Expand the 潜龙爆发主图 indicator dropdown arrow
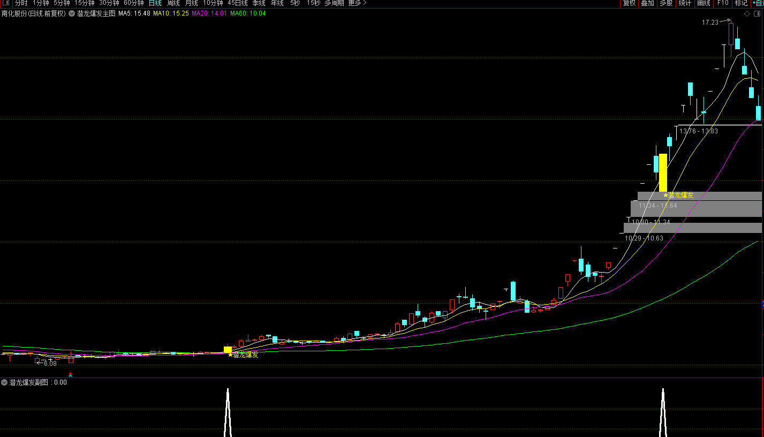764x437 pixels. 71,13
